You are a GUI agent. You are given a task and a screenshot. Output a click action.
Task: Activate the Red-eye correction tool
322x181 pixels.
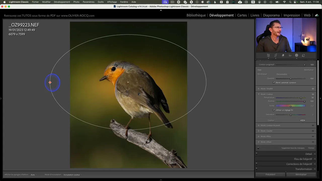[x=290, y=55]
